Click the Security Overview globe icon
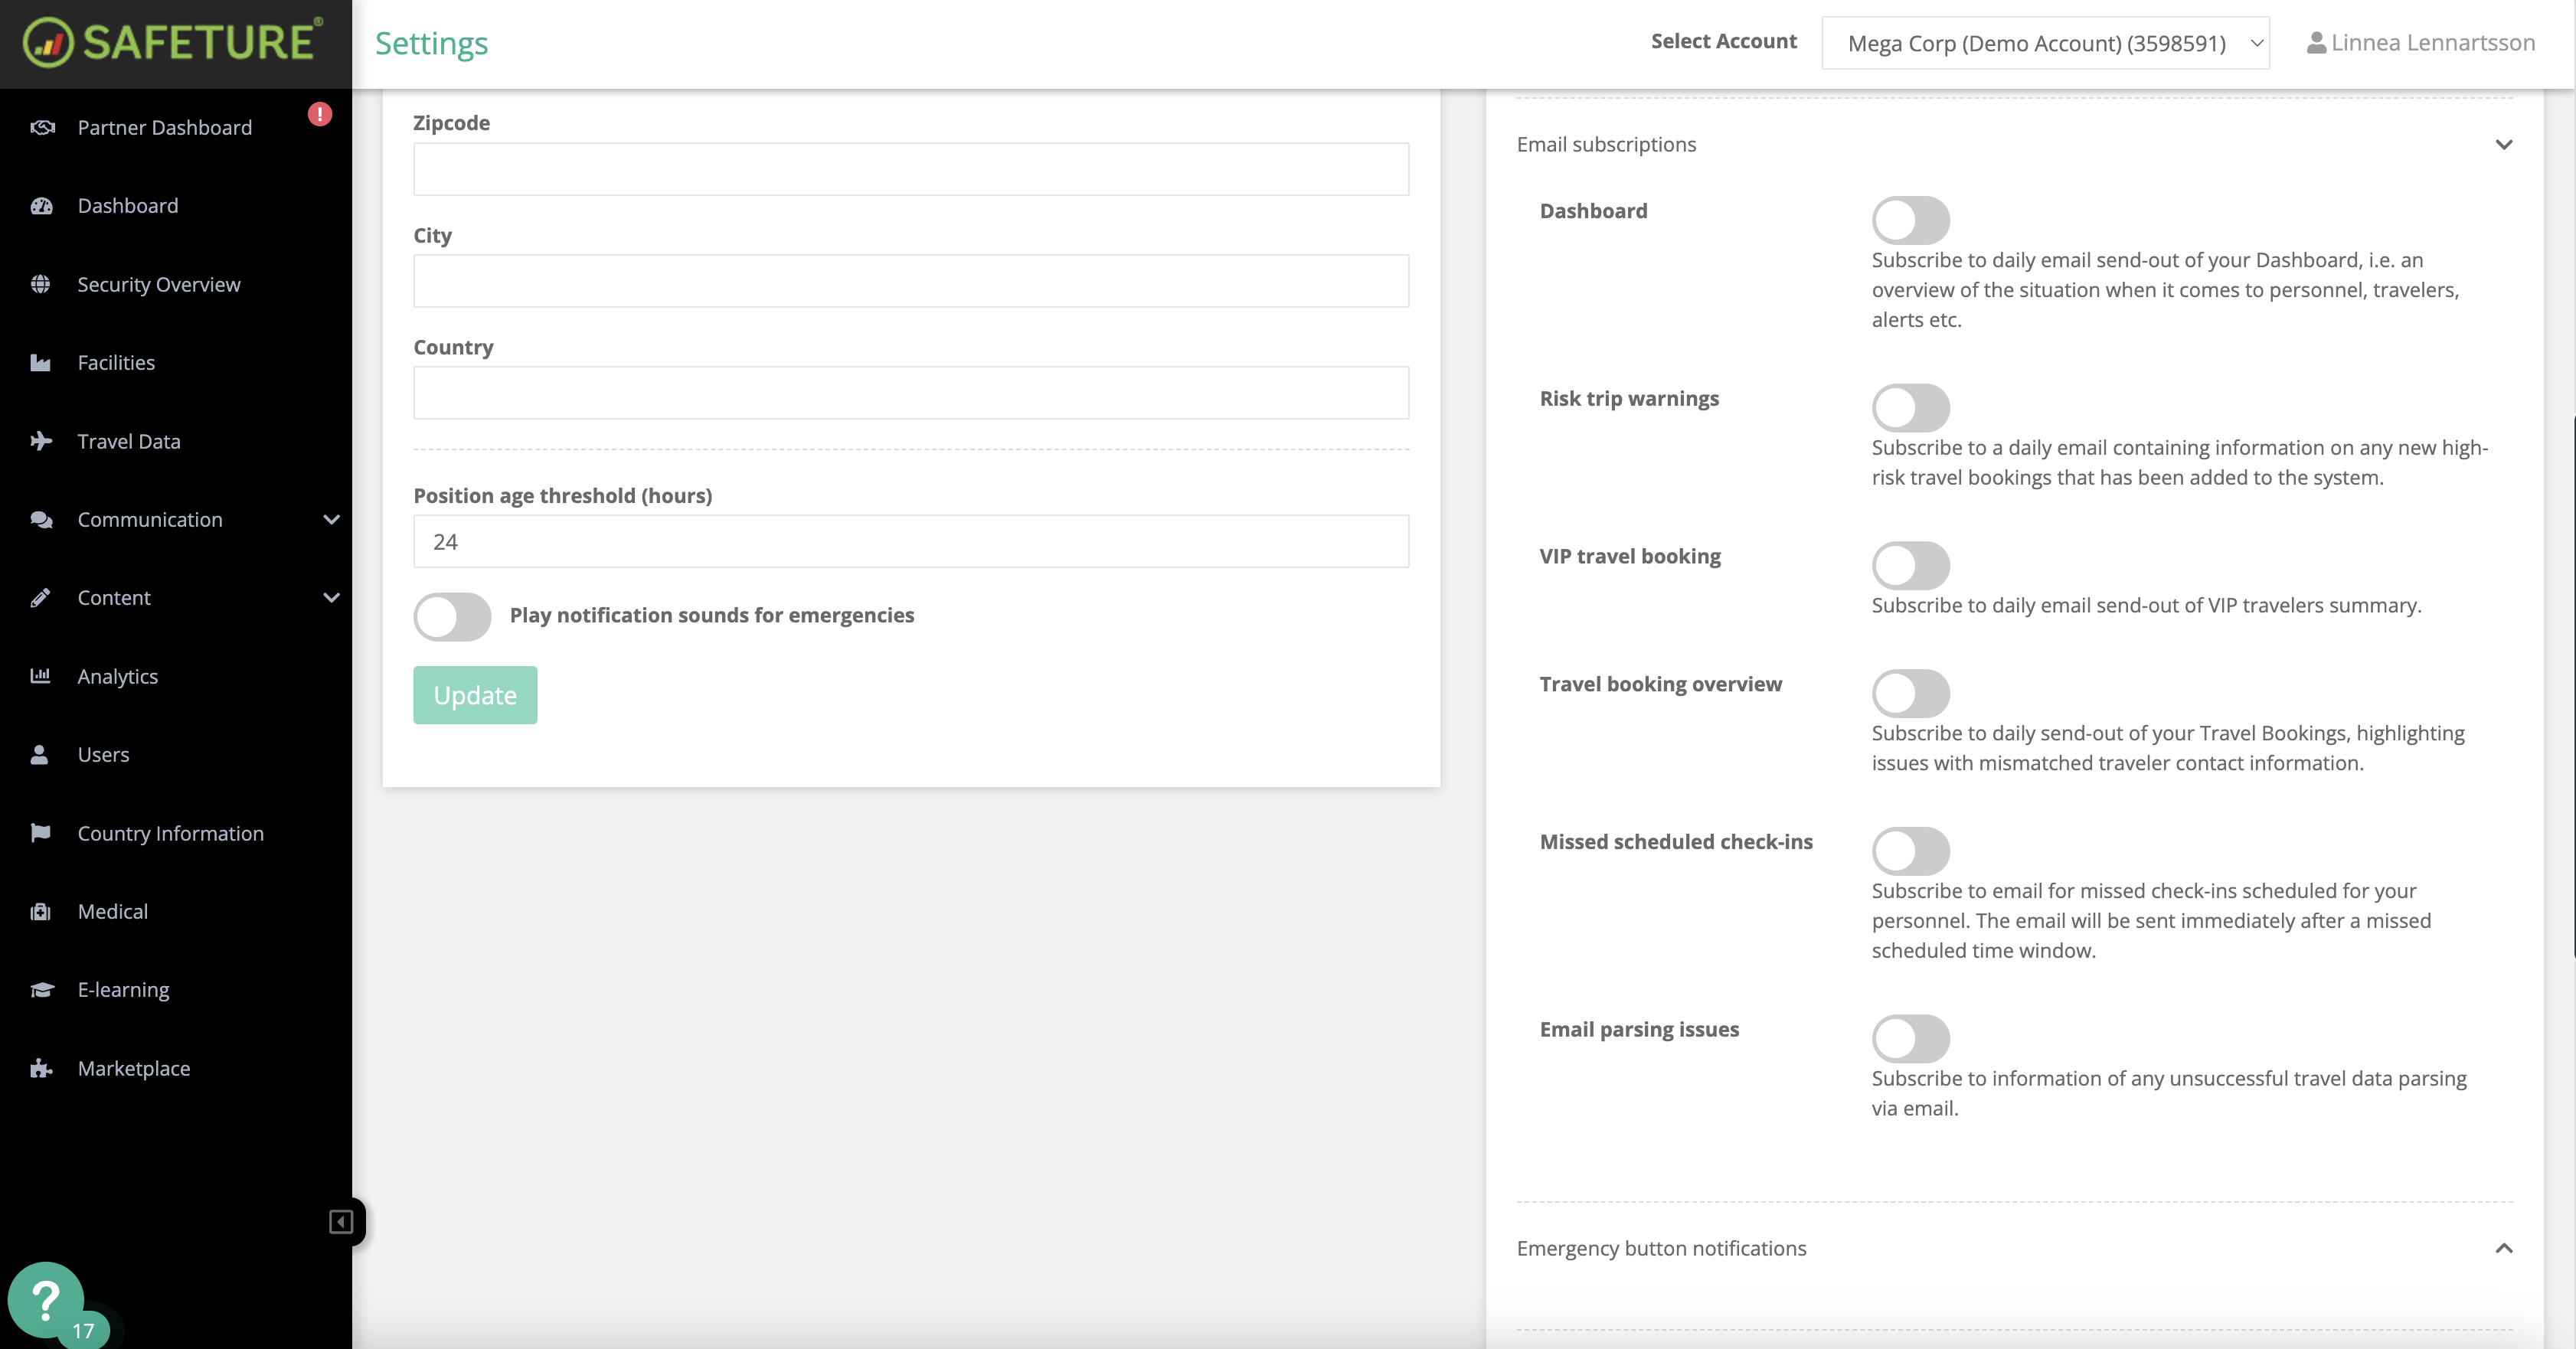 (x=41, y=284)
